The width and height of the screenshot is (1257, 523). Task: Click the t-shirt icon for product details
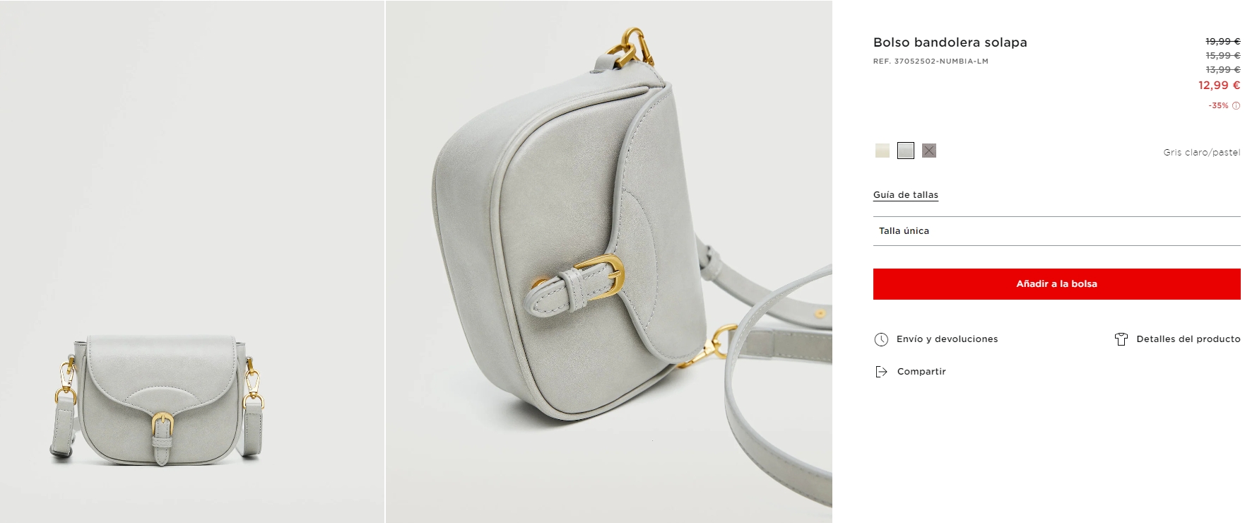(x=1121, y=339)
